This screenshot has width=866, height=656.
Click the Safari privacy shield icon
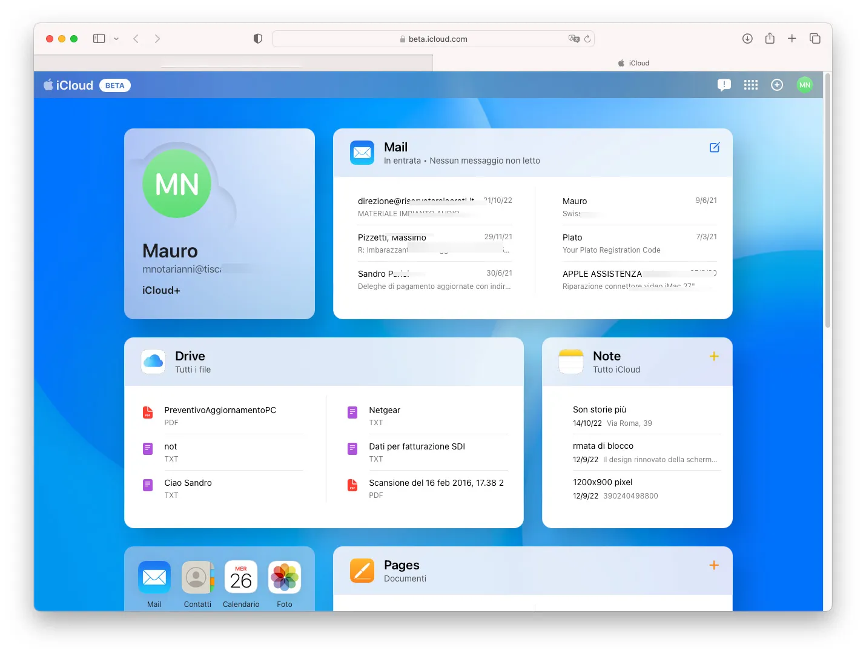257,38
